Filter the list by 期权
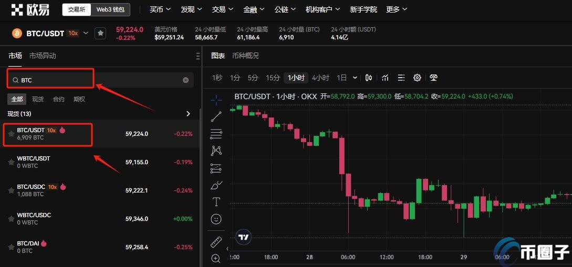The width and height of the screenshot is (572, 267). pyautogui.click(x=79, y=99)
